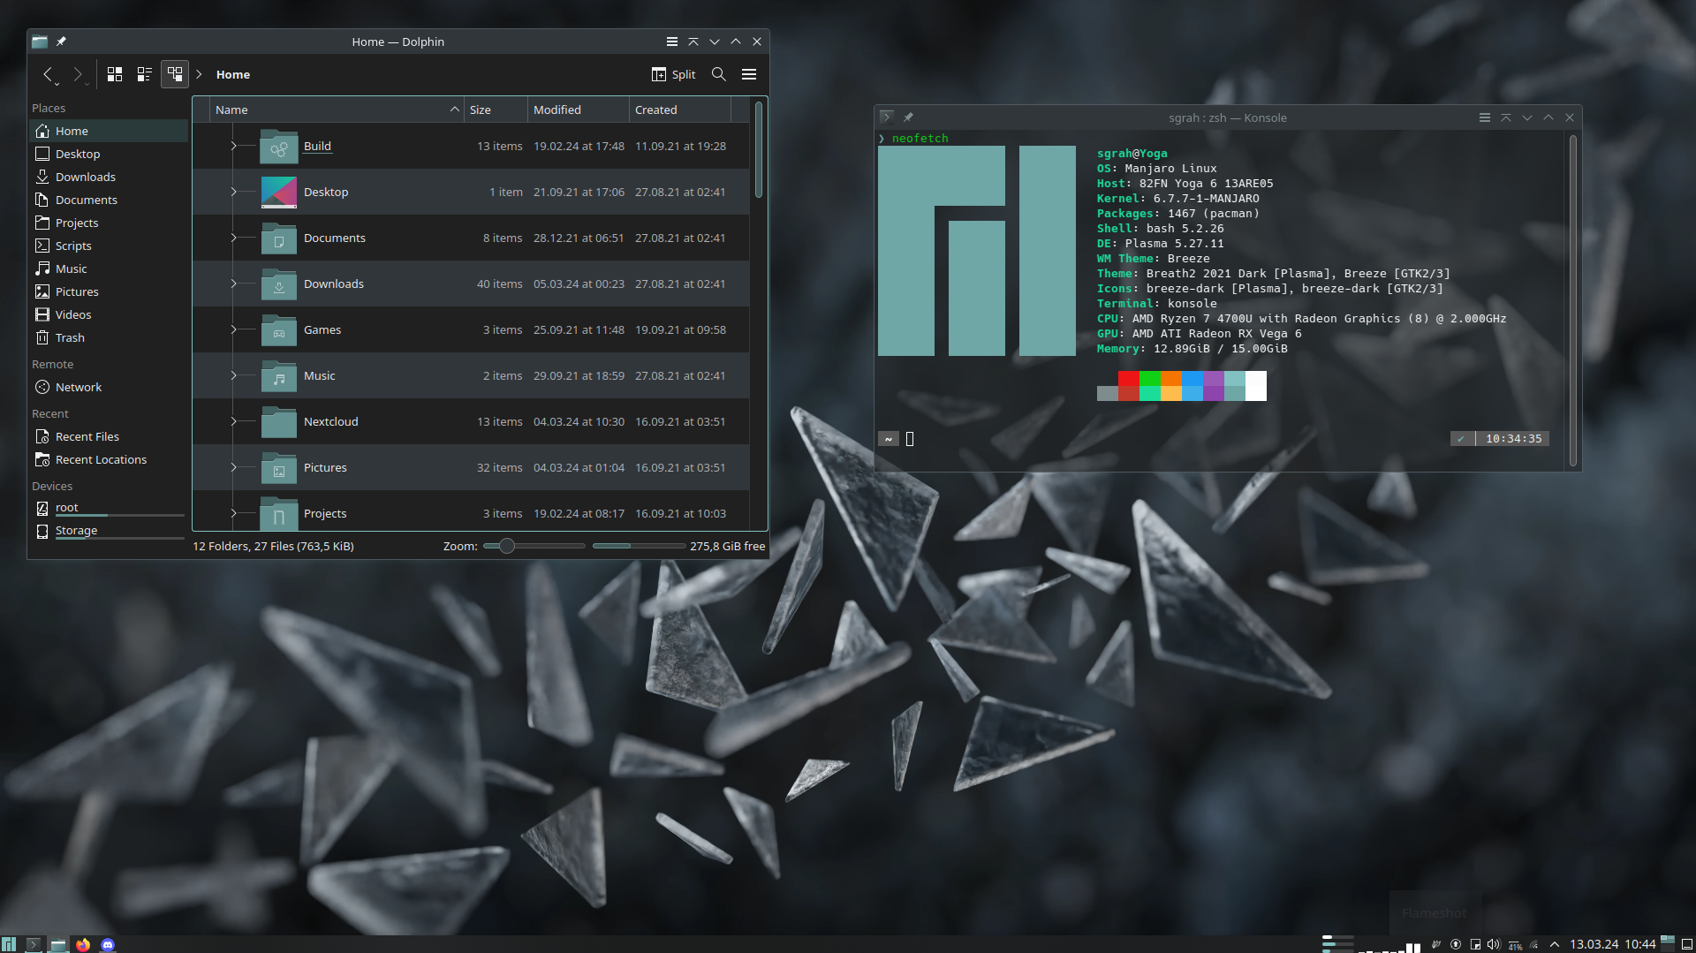1696x953 pixels.
Task: Expand the system tray hidden icons arrow
Action: tap(1554, 943)
